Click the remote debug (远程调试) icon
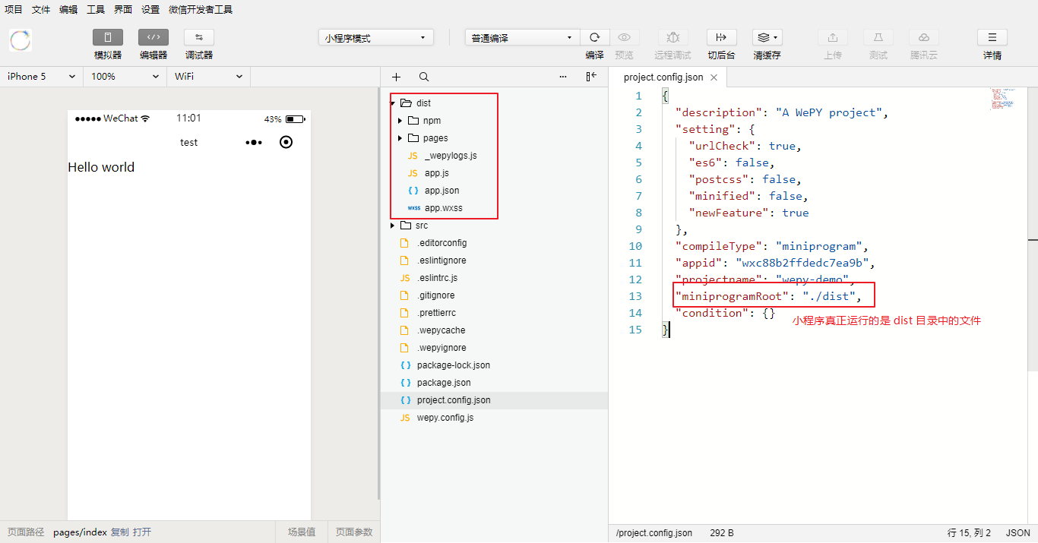 click(x=672, y=37)
